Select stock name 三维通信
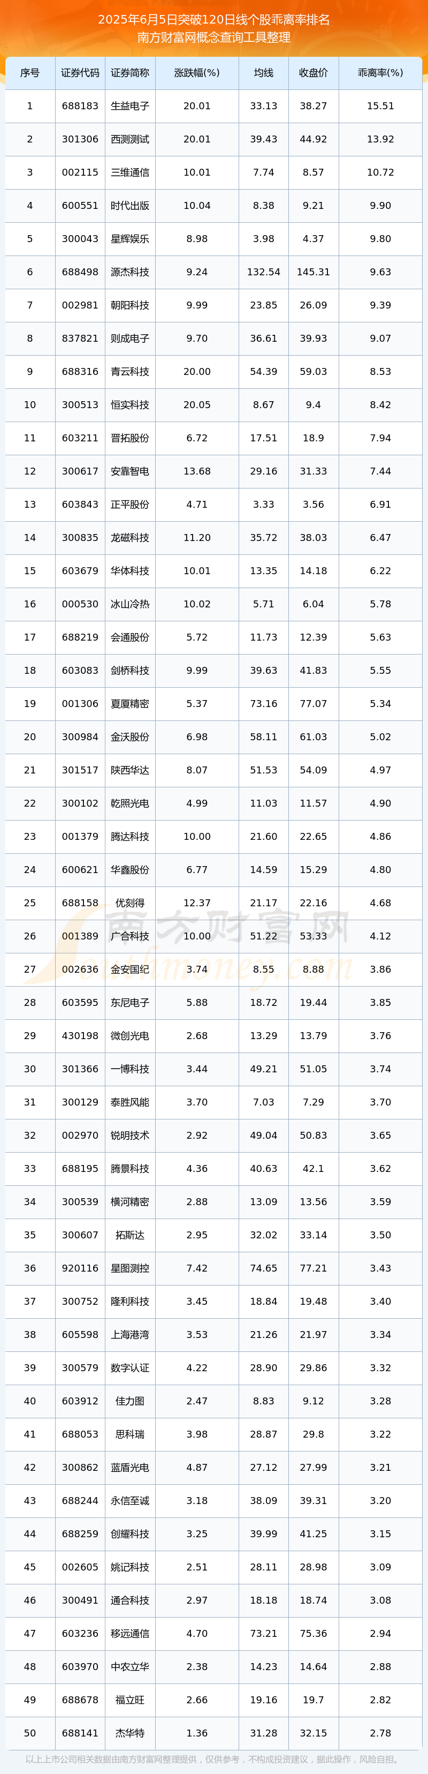 130,172
